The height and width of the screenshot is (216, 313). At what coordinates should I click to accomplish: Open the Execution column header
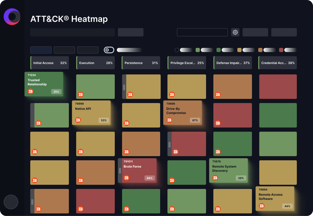(95, 63)
